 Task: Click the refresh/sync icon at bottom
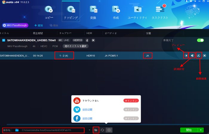102,130
